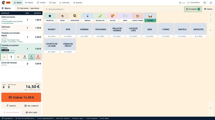The height and width of the screenshot is (120, 215).
Task: Toggle the En espera orders panel
Action: 193,9
